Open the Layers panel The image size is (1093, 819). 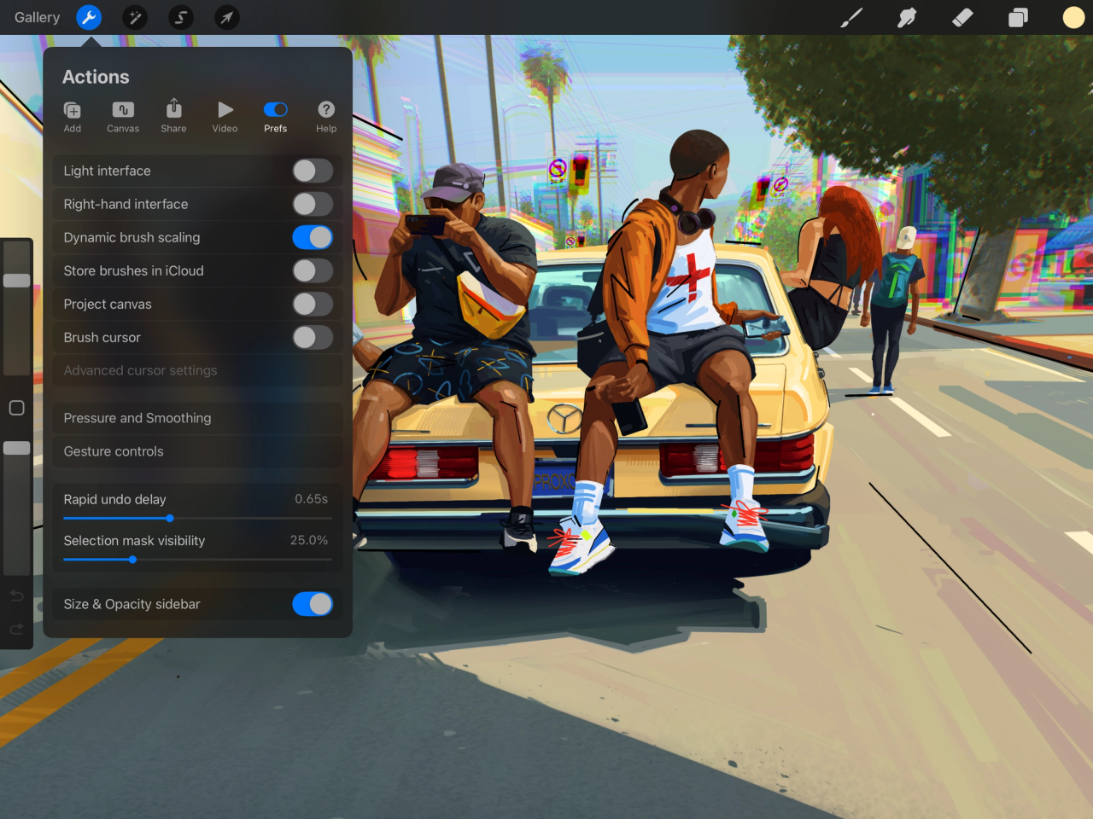(1018, 17)
